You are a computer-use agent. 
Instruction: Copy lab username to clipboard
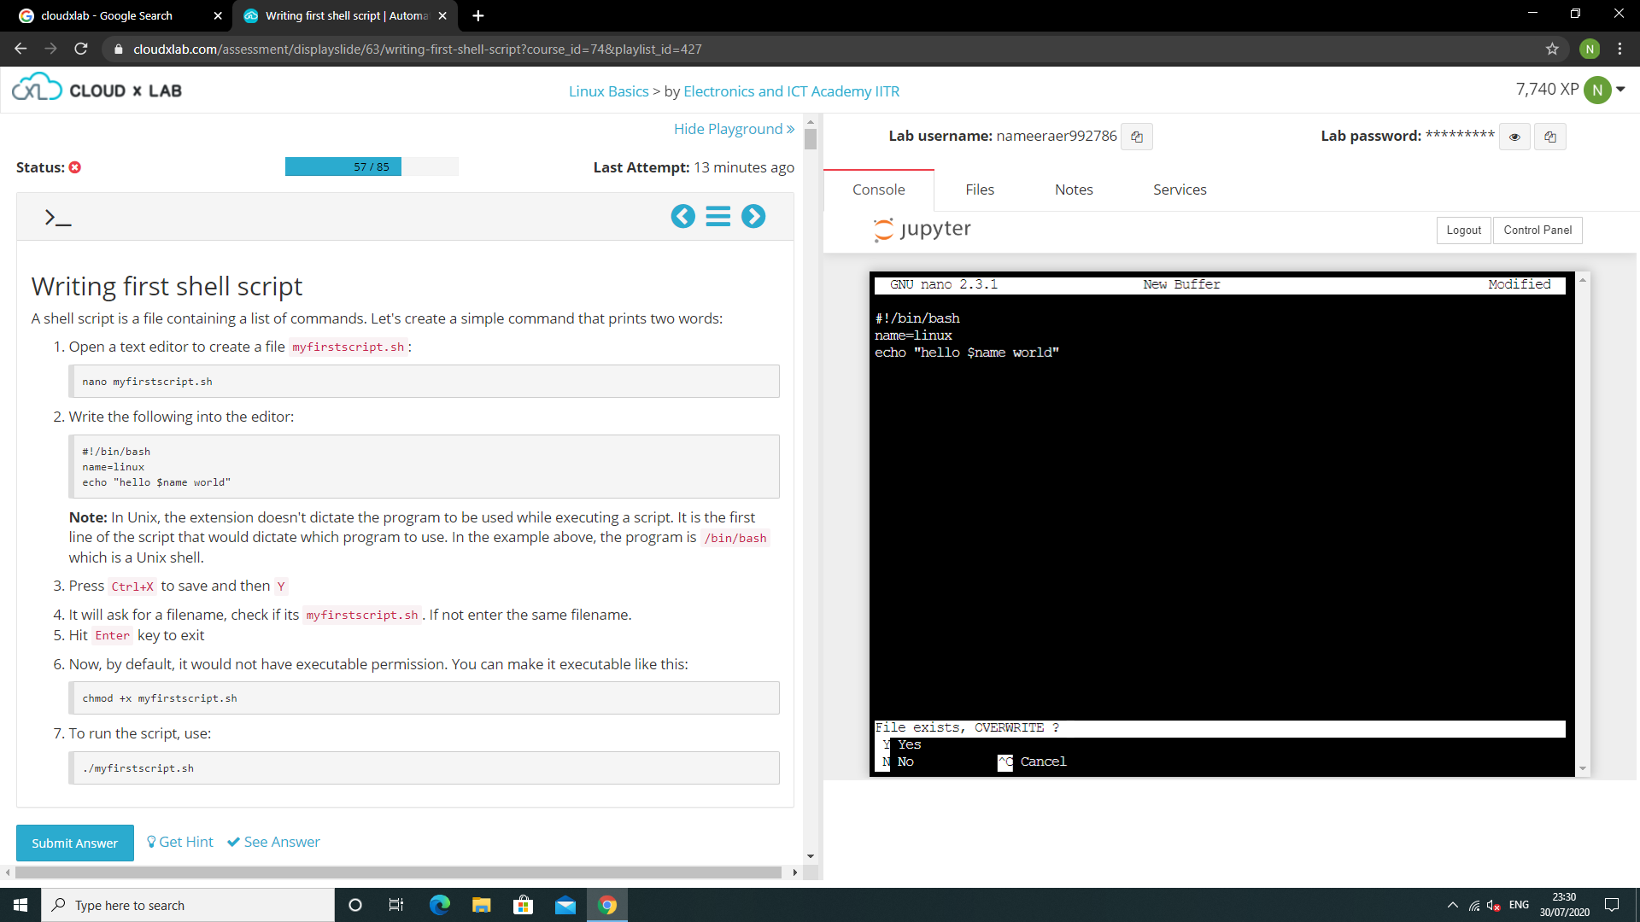1137,137
